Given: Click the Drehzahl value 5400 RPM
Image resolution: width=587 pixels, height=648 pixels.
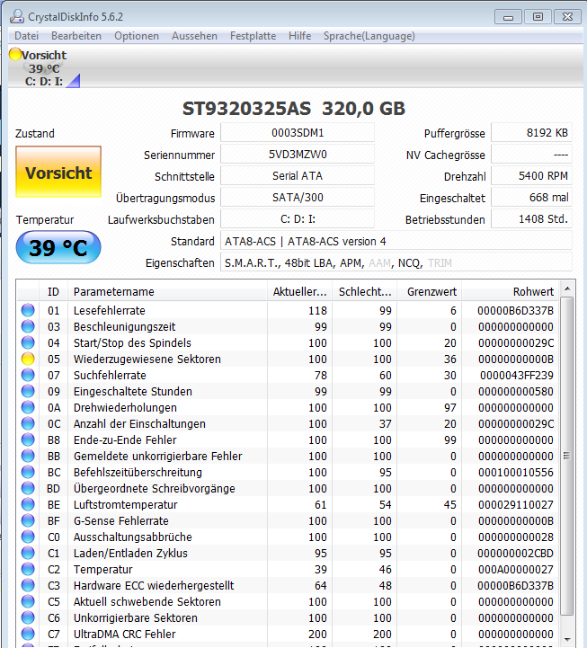Looking at the screenshot, I should 531,175.
